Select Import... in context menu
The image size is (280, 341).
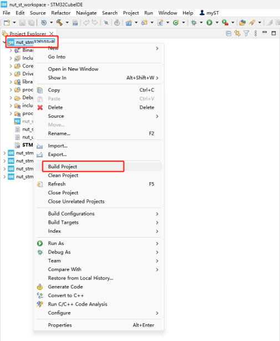[x=99, y=146]
